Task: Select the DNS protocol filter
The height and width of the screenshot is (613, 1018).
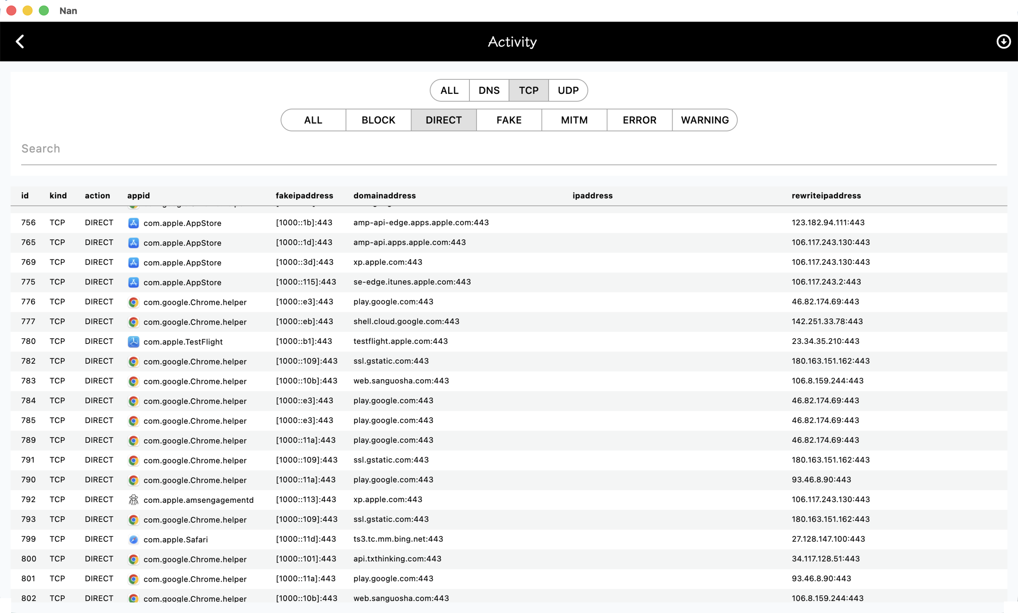Action: tap(489, 90)
